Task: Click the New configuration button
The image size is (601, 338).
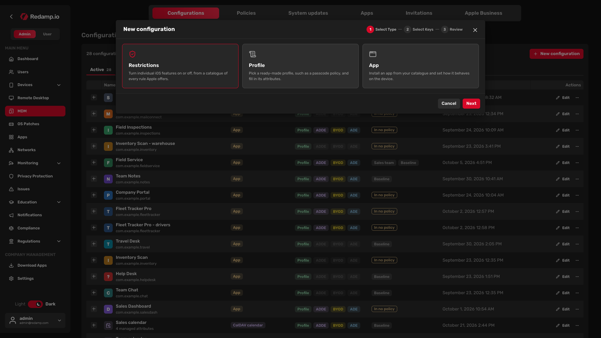Action: (556, 54)
